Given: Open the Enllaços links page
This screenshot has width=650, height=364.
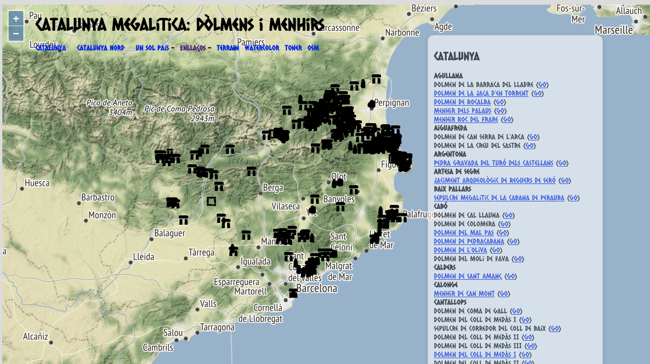Looking at the screenshot, I should pyautogui.click(x=193, y=48).
